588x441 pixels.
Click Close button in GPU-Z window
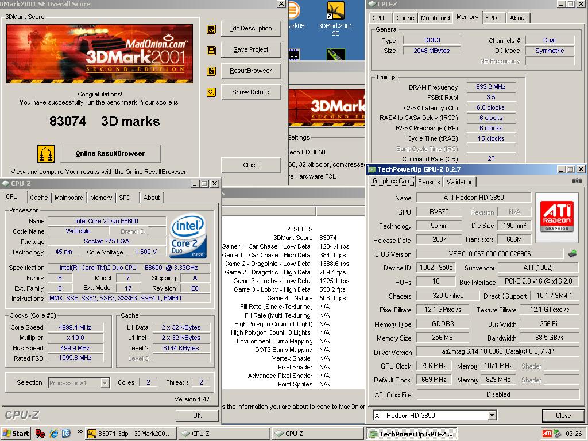[x=563, y=416]
